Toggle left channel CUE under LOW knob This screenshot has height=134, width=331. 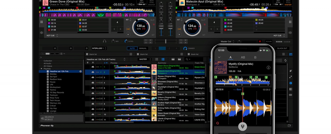[x=161, y=26]
